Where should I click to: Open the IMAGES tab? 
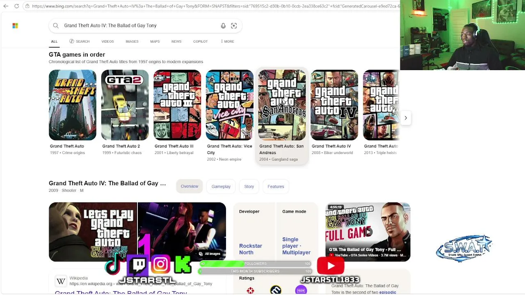(x=132, y=41)
